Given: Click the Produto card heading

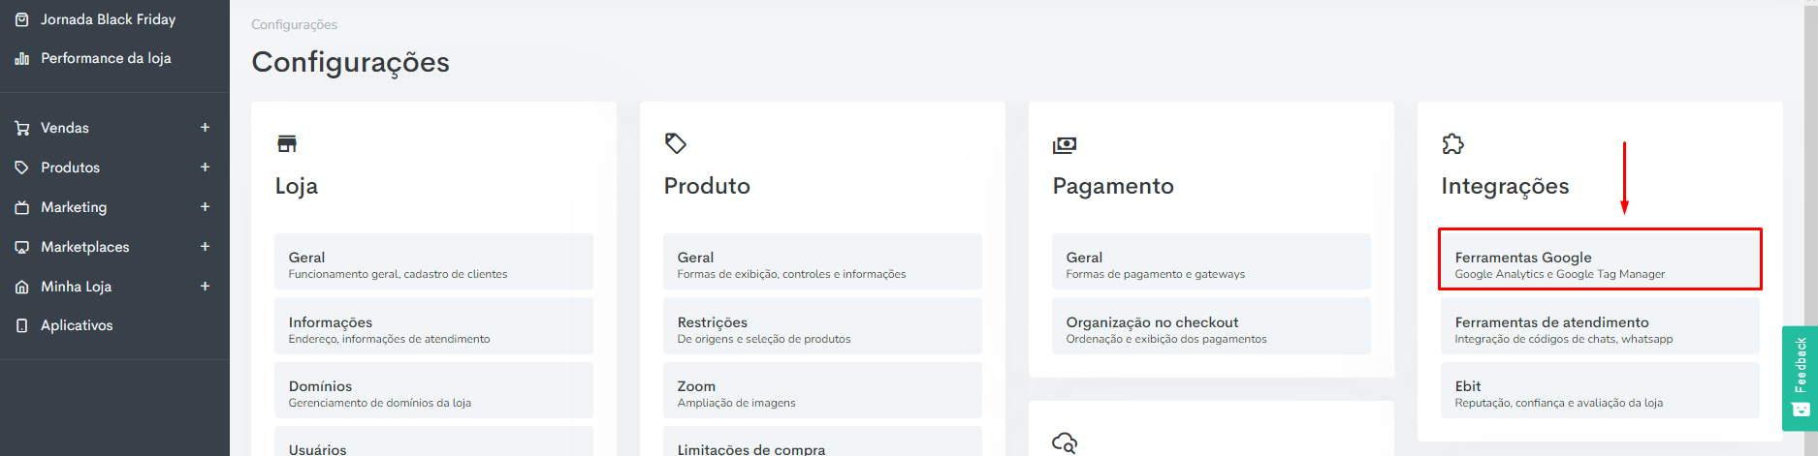Looking at the screenshot, I should coord(707,186).
